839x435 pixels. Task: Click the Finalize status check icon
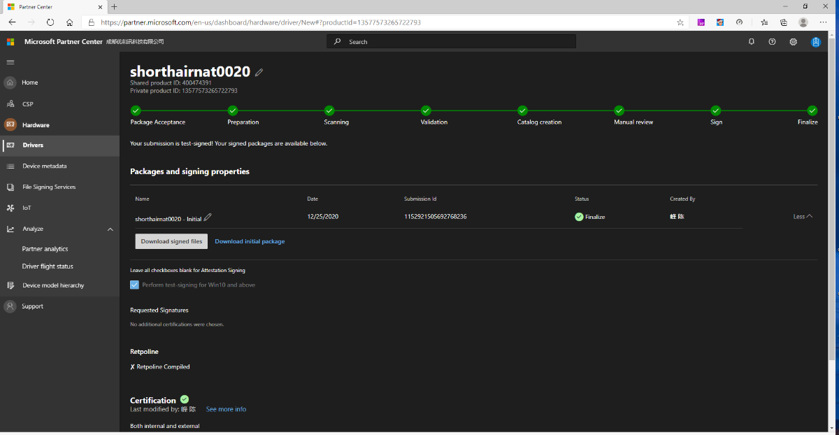coord(579,217)
